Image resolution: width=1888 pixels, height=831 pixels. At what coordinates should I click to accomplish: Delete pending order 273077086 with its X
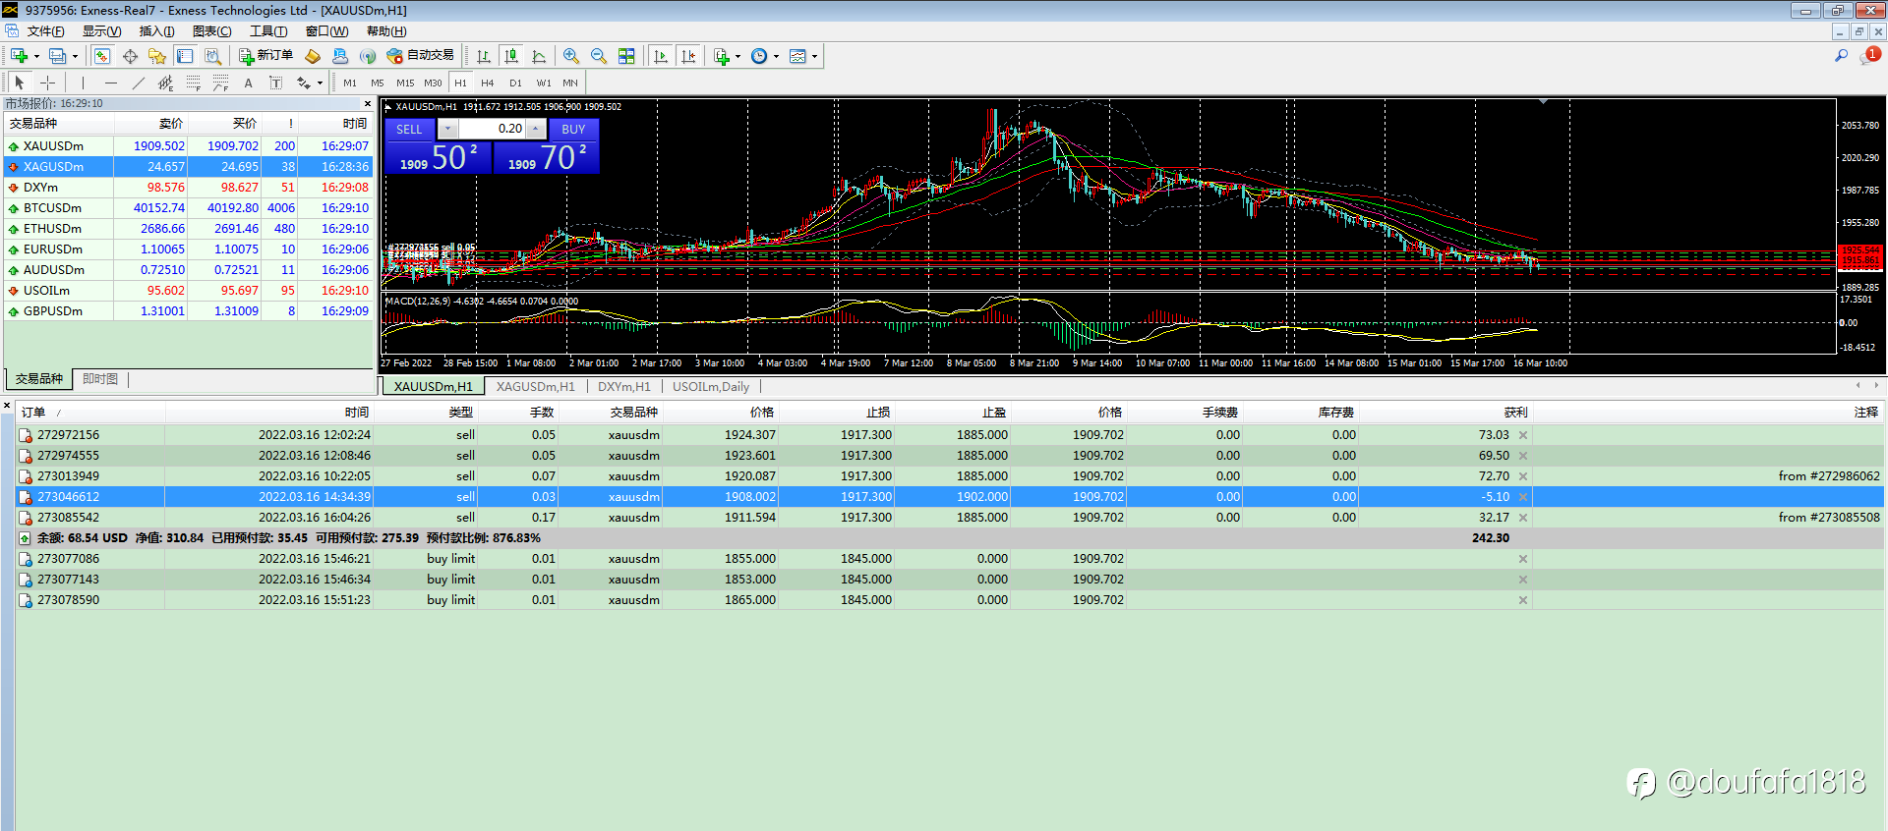1523,559
